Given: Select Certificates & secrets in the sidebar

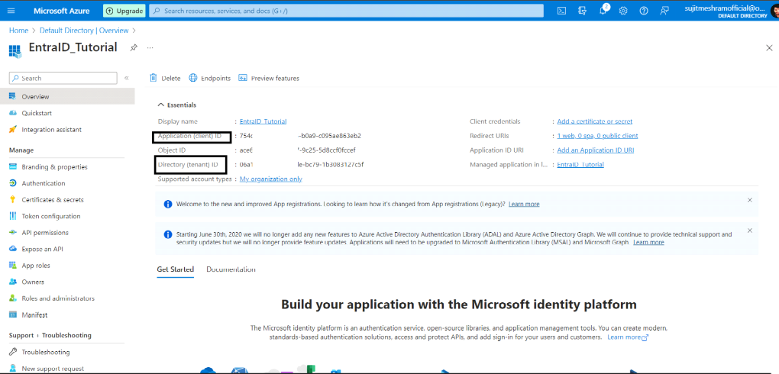Looking at the screenshot, I should tap(52, 199).
